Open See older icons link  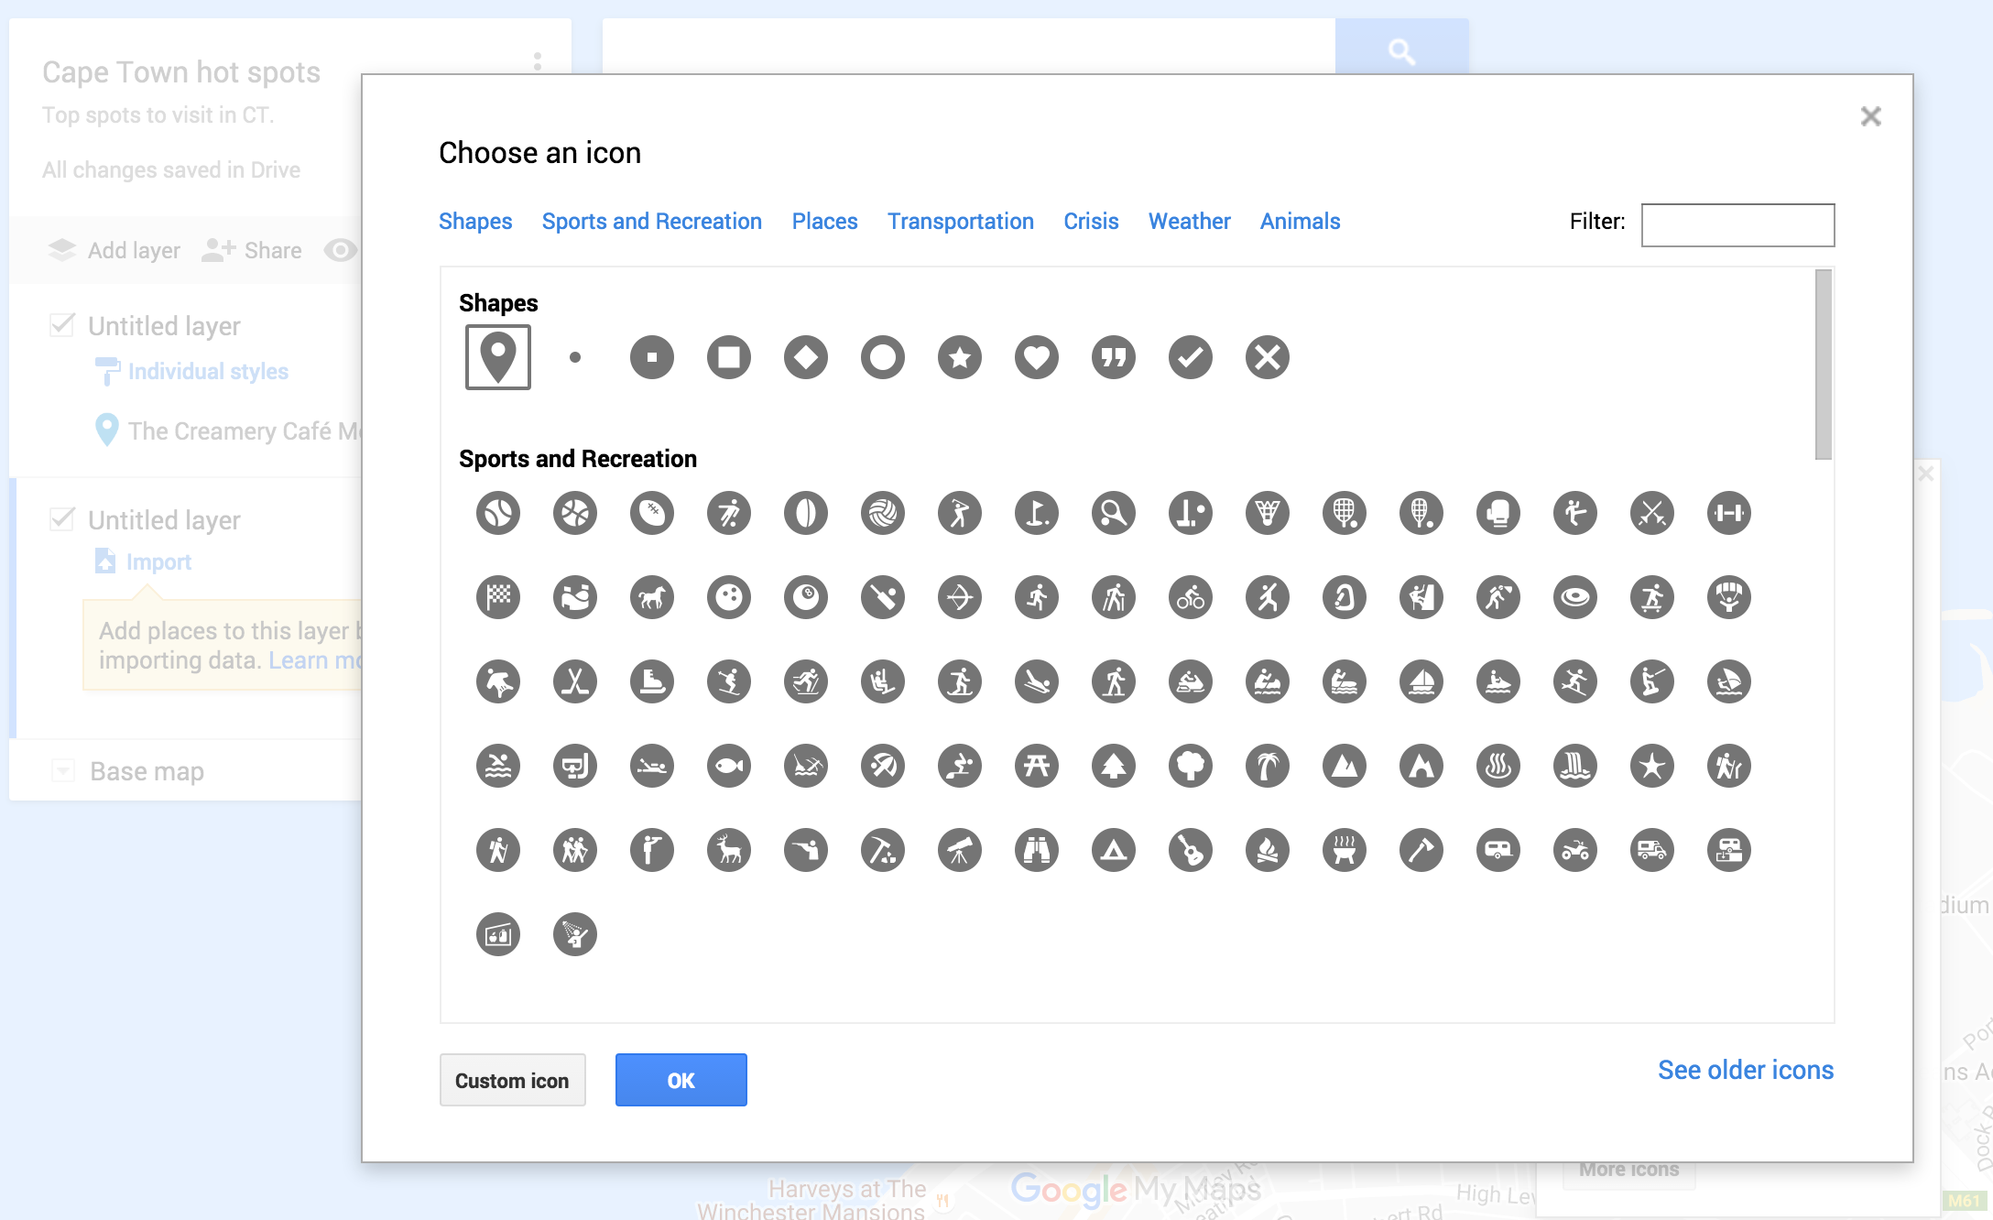pyautogui.click(x=1745, y=1069)
